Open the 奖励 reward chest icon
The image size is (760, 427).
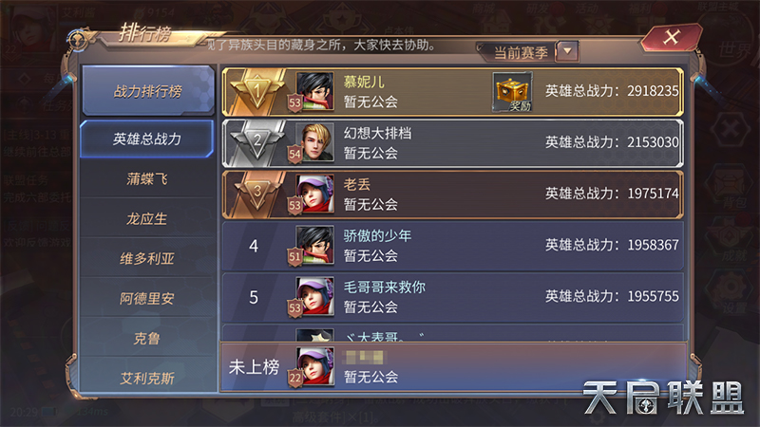pos(512,92)
